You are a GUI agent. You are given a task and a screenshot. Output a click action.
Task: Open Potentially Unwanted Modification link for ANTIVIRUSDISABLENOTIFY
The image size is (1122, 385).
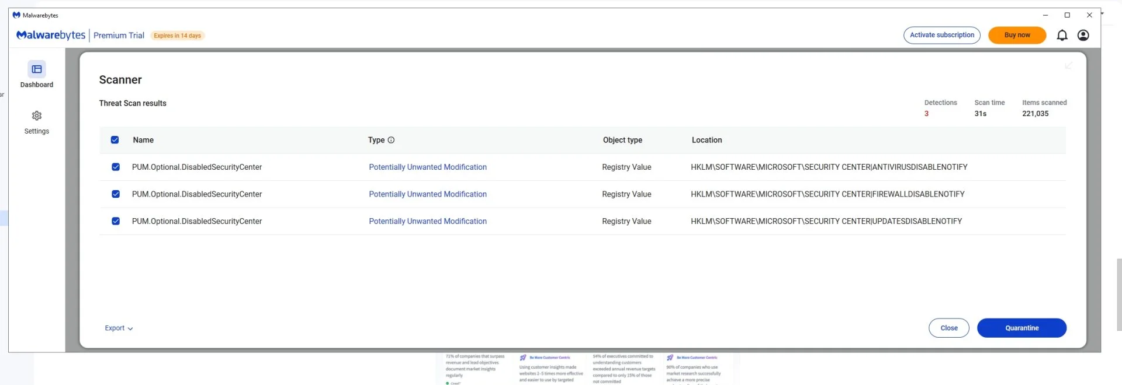(x=428, y=167)
